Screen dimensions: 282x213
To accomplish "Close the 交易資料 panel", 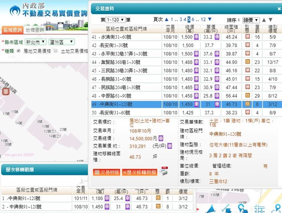I will (x=279, y=9).
